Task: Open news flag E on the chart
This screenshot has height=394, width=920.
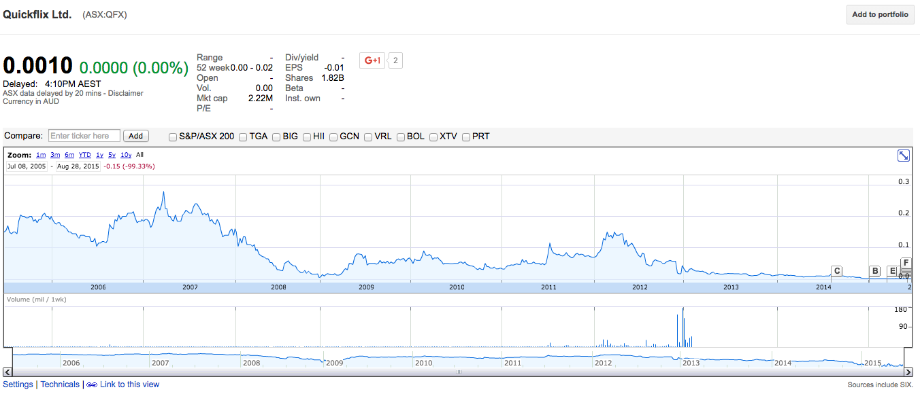Action: click(892, 271)
